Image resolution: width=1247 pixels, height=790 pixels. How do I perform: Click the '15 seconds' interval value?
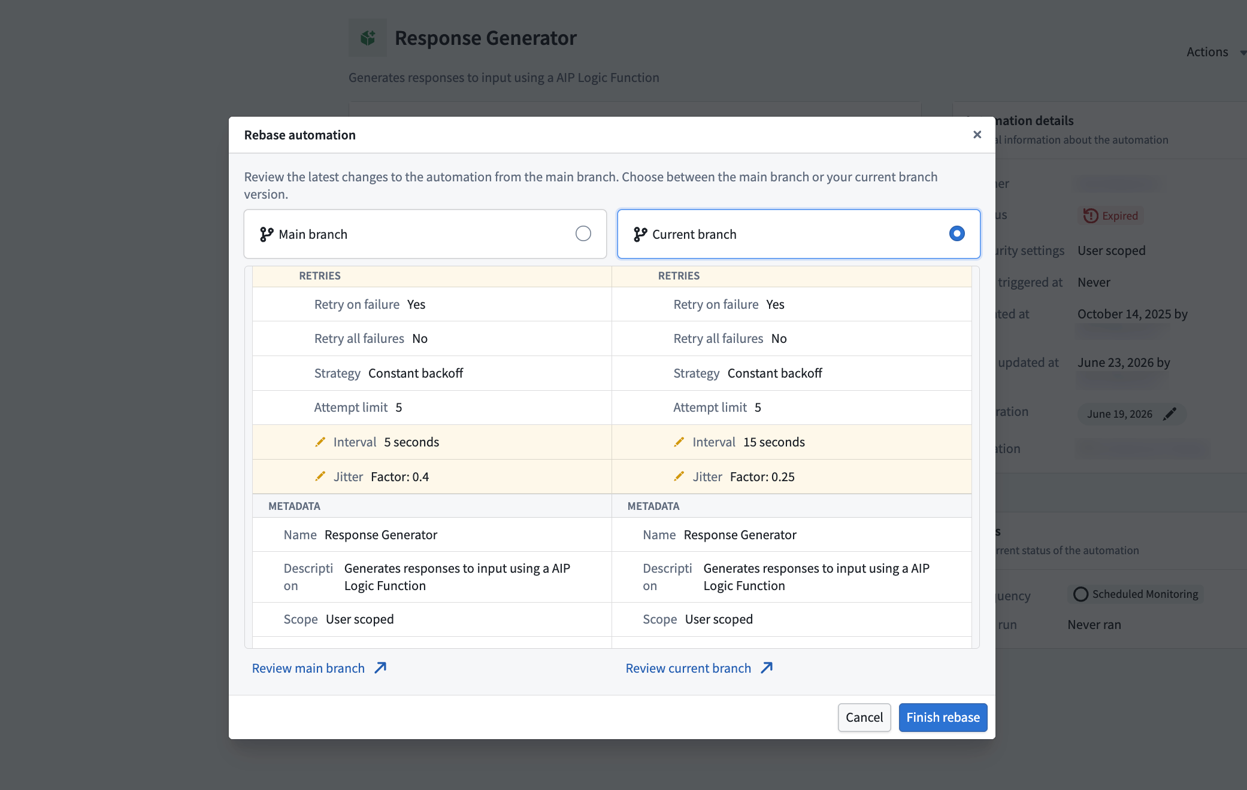(774, 442)
